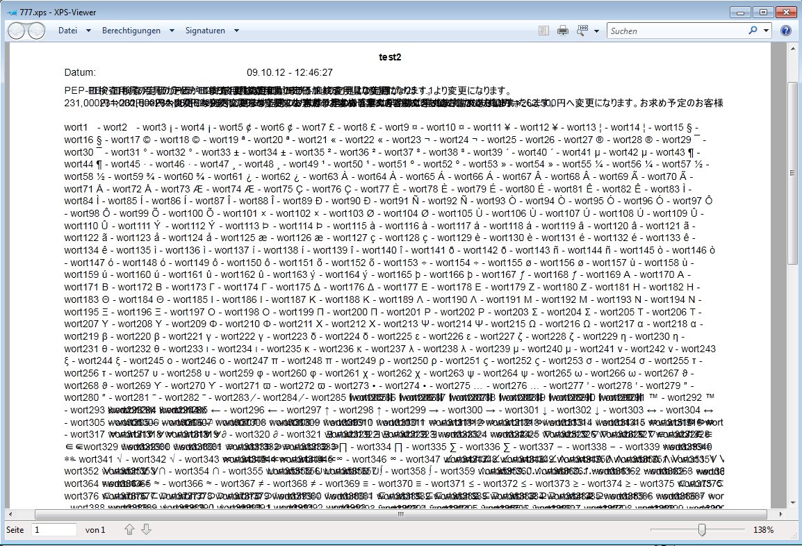Go to next page with down arrow
Viewport: 802px width, 546px height.
[146, 530]
